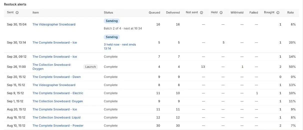The width and height of the screenshot is (303, 130).
Task: Open The Videographer Snowboard link from Sep 15
Action: click(x=54, y=85)
